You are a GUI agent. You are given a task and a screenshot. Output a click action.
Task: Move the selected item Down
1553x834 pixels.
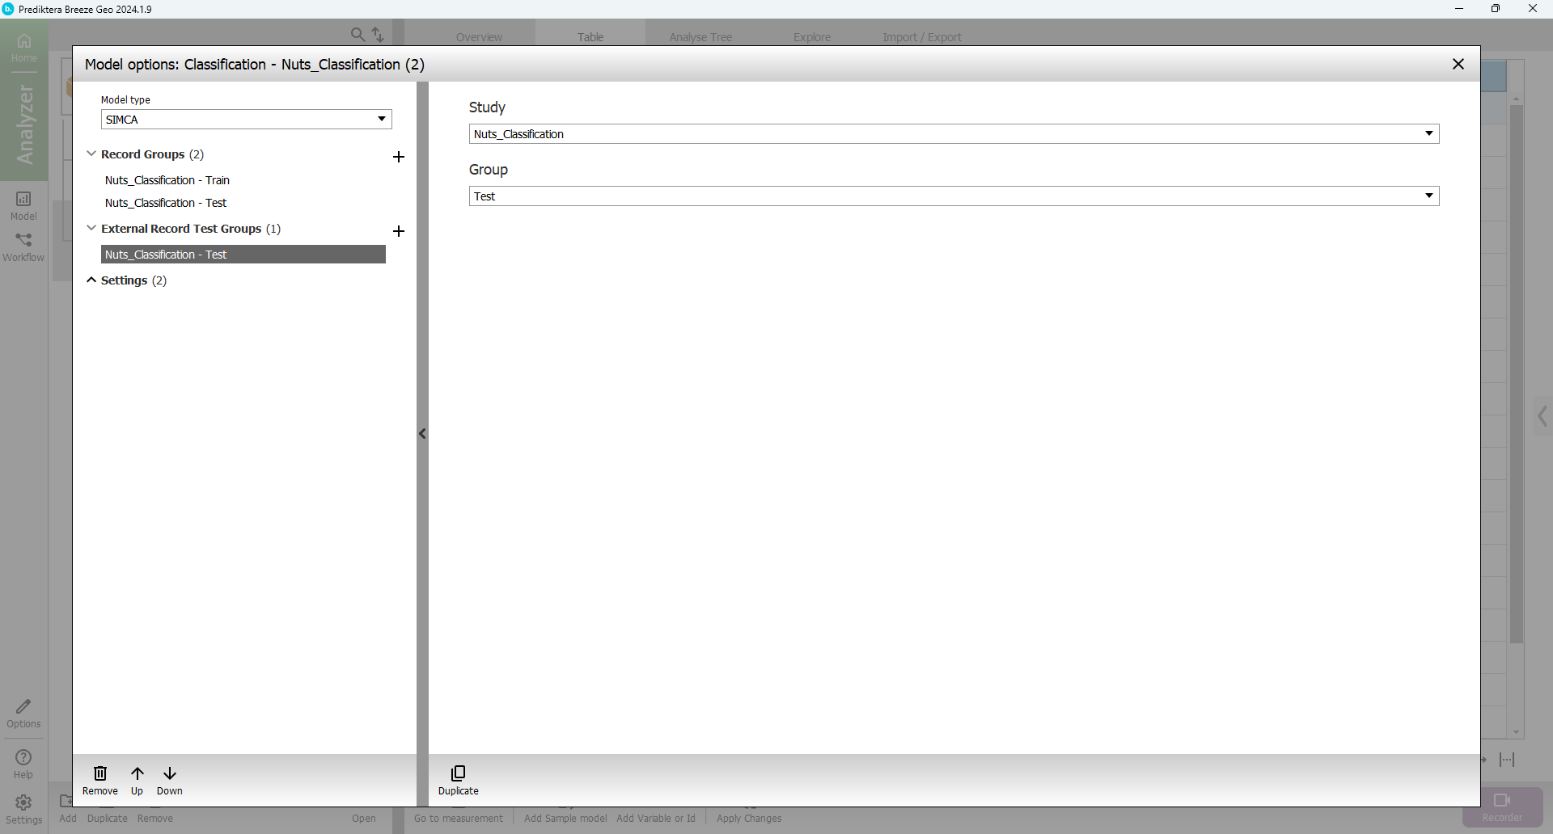pos(170,774)
